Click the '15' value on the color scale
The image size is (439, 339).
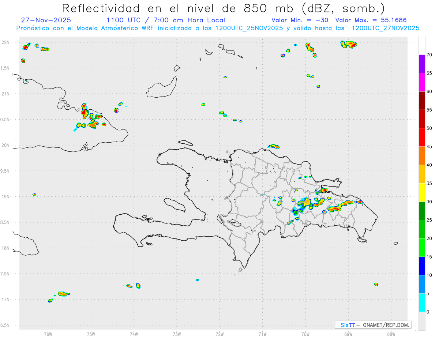[x=429, y=257]
